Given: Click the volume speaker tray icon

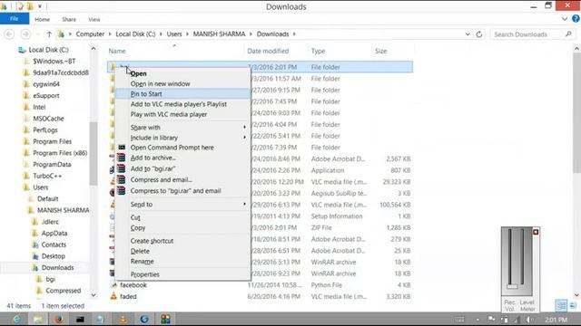Looking at the screenshot, I should click(529, 320).
